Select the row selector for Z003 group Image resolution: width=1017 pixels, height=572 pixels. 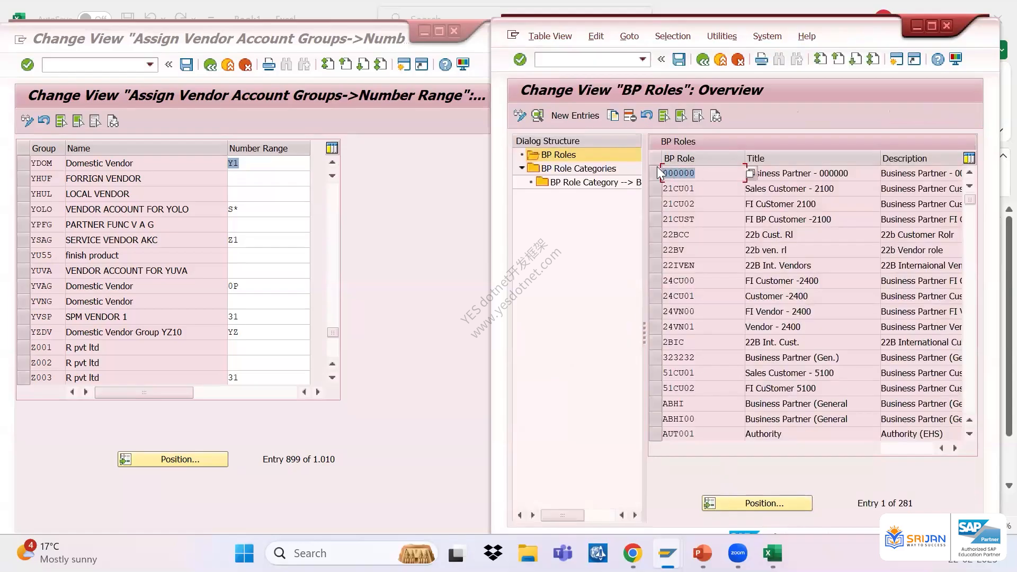23,378
